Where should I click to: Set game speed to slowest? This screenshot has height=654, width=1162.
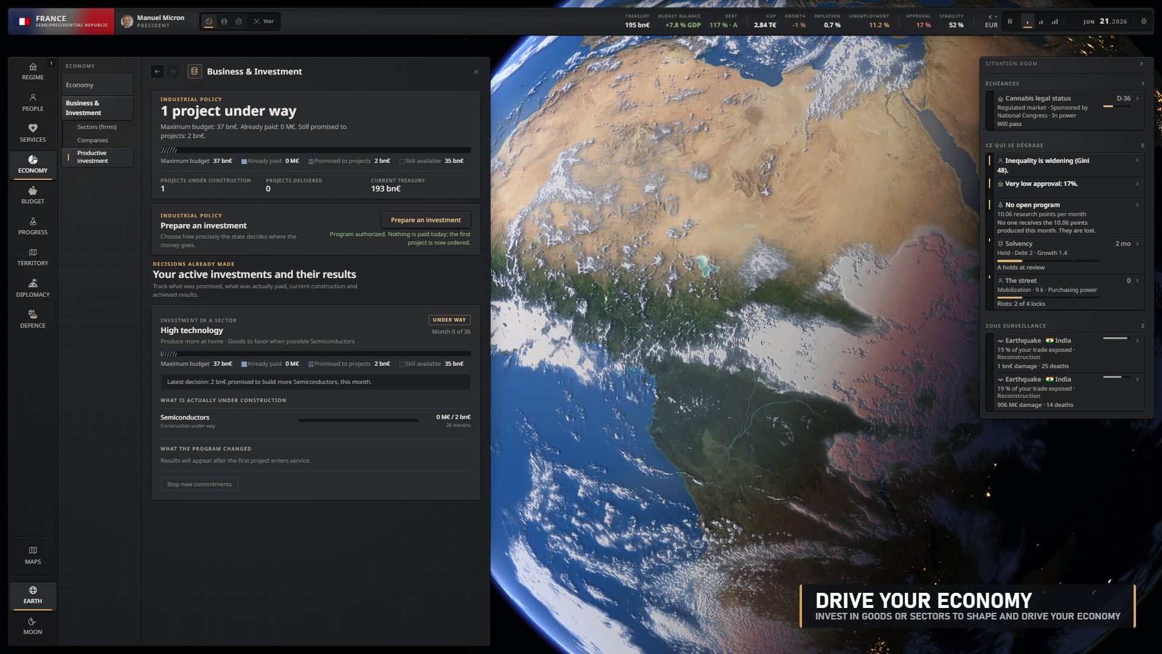click(1027, 22)
